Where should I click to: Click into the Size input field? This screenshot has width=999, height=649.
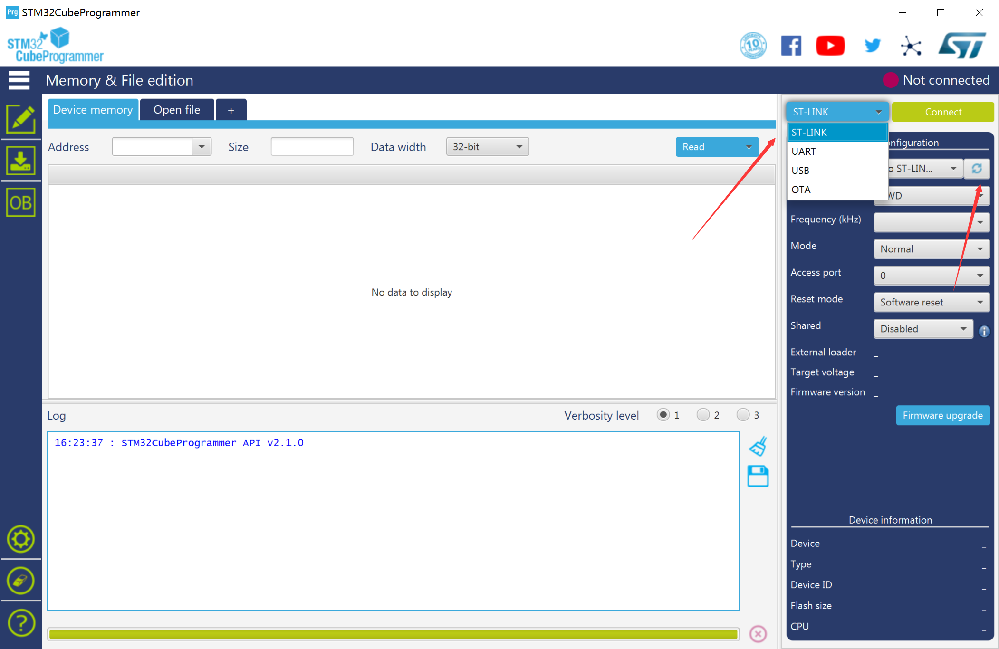(x=312, y=147)
